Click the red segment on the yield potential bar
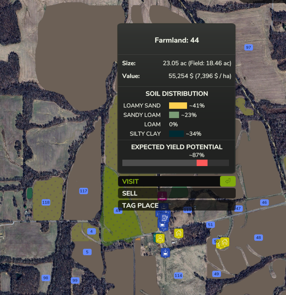 pos(202,163)
